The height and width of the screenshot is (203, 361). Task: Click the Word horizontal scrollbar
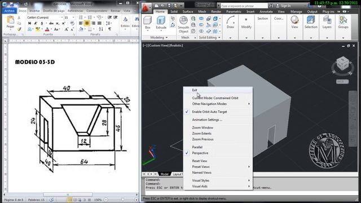(68, 195)
